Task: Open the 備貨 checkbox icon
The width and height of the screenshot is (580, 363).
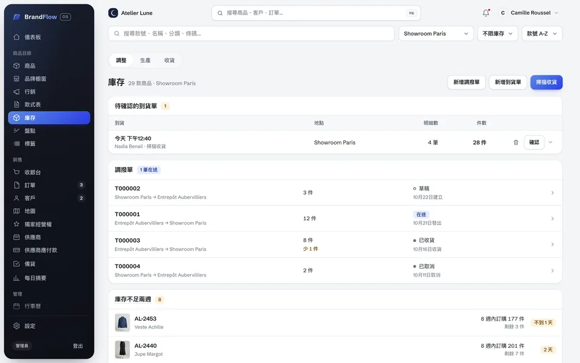Action: [x=16, y=264]
